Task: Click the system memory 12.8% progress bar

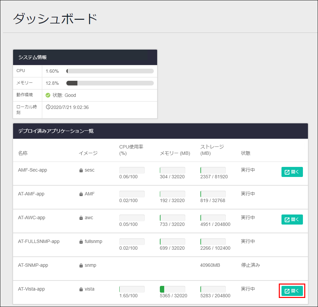Action: tap(110, 83)
